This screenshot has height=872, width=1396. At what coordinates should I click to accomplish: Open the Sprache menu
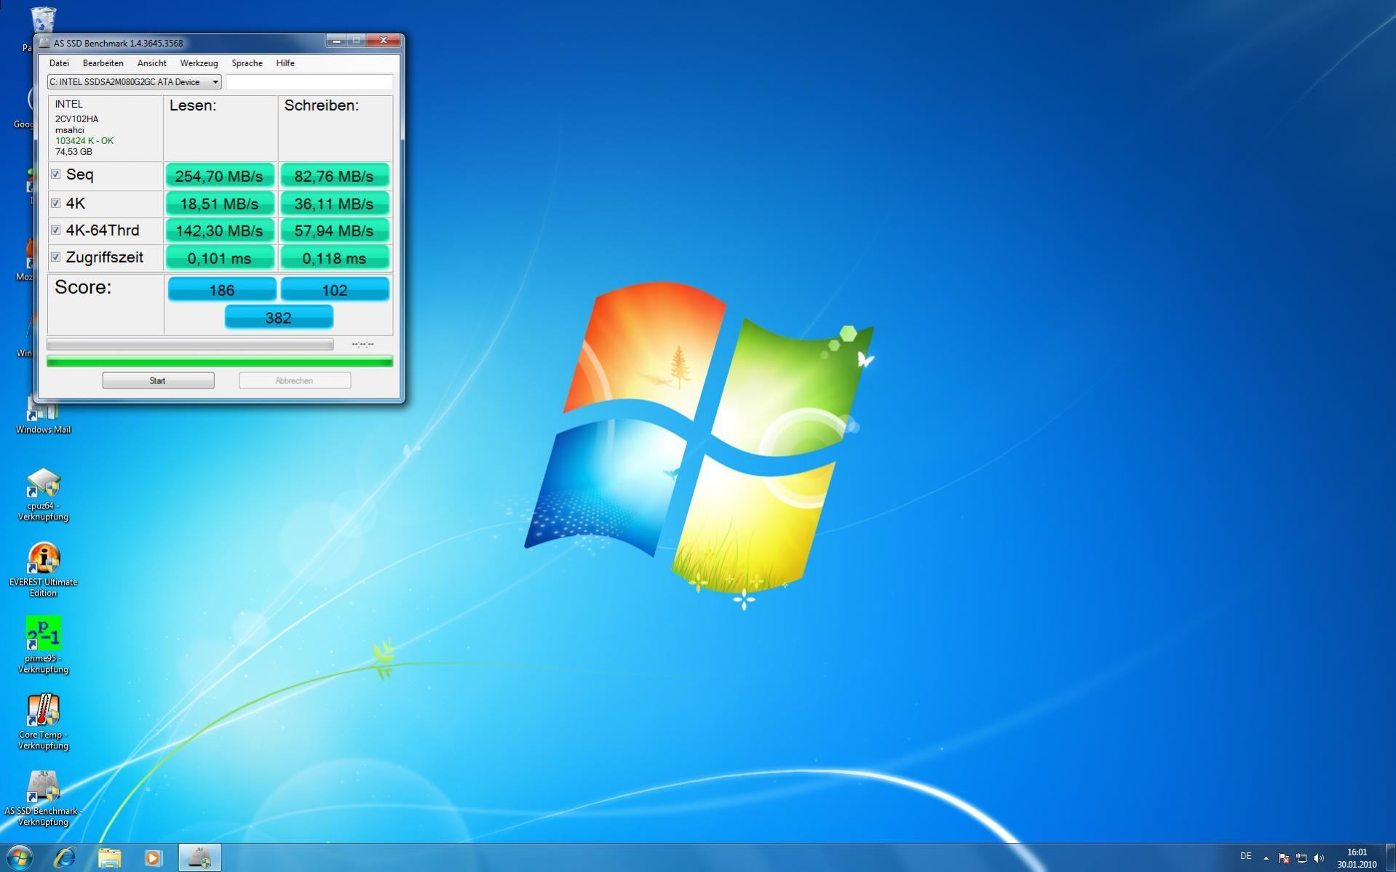[x=247, y=63]
